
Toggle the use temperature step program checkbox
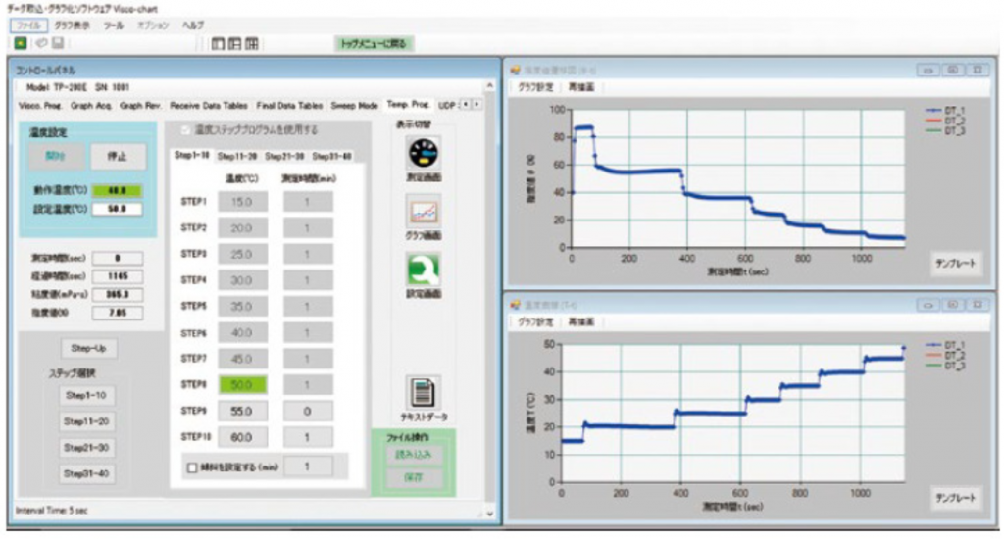[x=186, y=129]
